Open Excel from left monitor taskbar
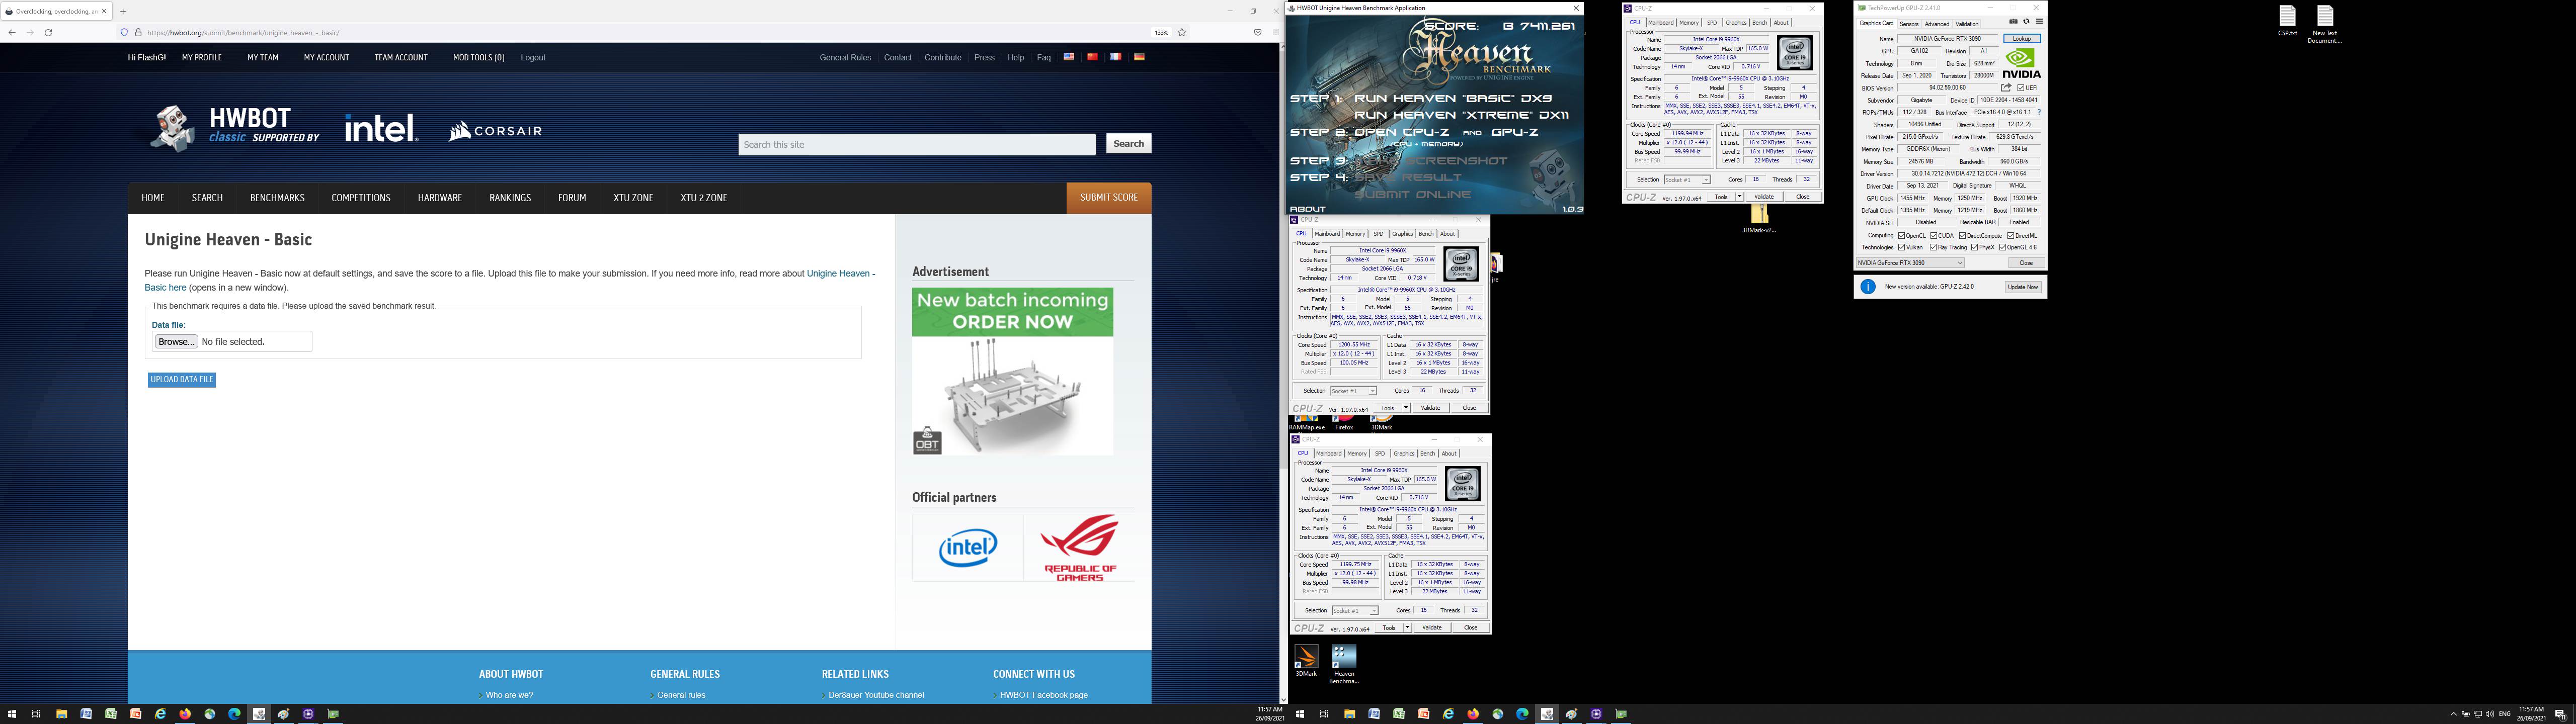This screenshot has width=2576, height=724. pos(111,714)
